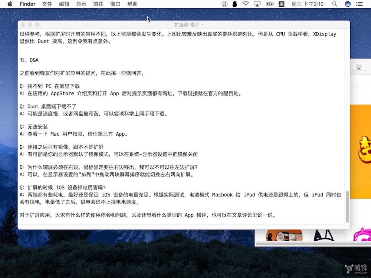Click the orange app icon in the background window
The height and width of the screenshot is (278, 371).
[x=284, y=235]
